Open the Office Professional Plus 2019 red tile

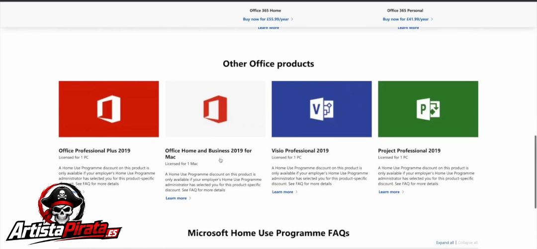pyautogui.click(x=108, y=109)
